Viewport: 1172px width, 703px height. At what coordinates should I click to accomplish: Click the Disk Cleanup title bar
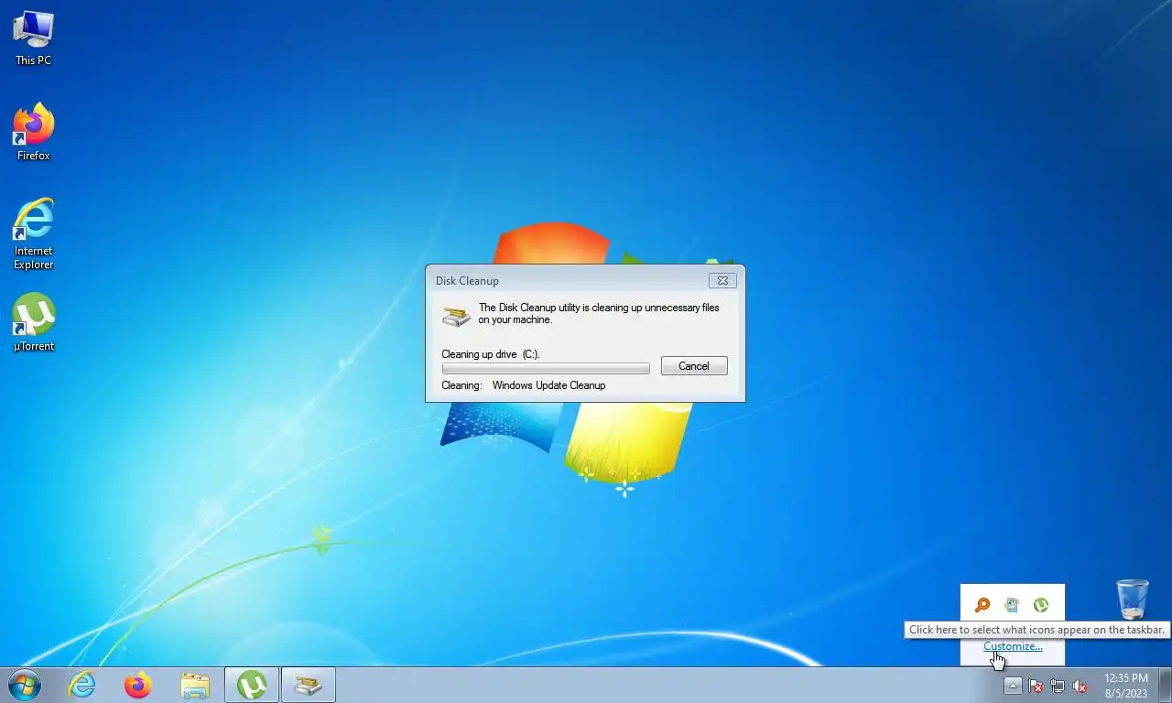tap(568, 281)
